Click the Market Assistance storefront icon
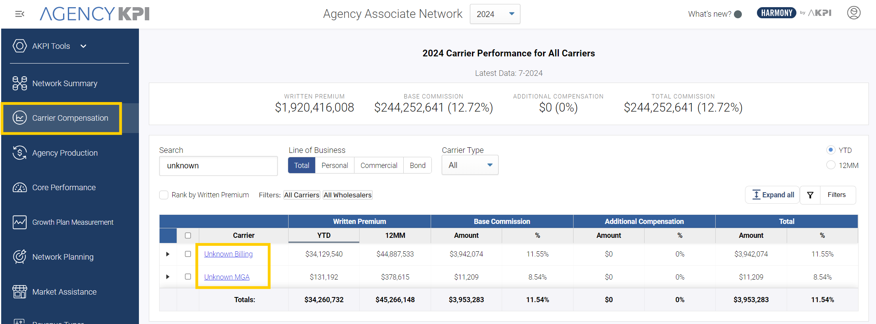876x324 pixels. pos(19,292)
